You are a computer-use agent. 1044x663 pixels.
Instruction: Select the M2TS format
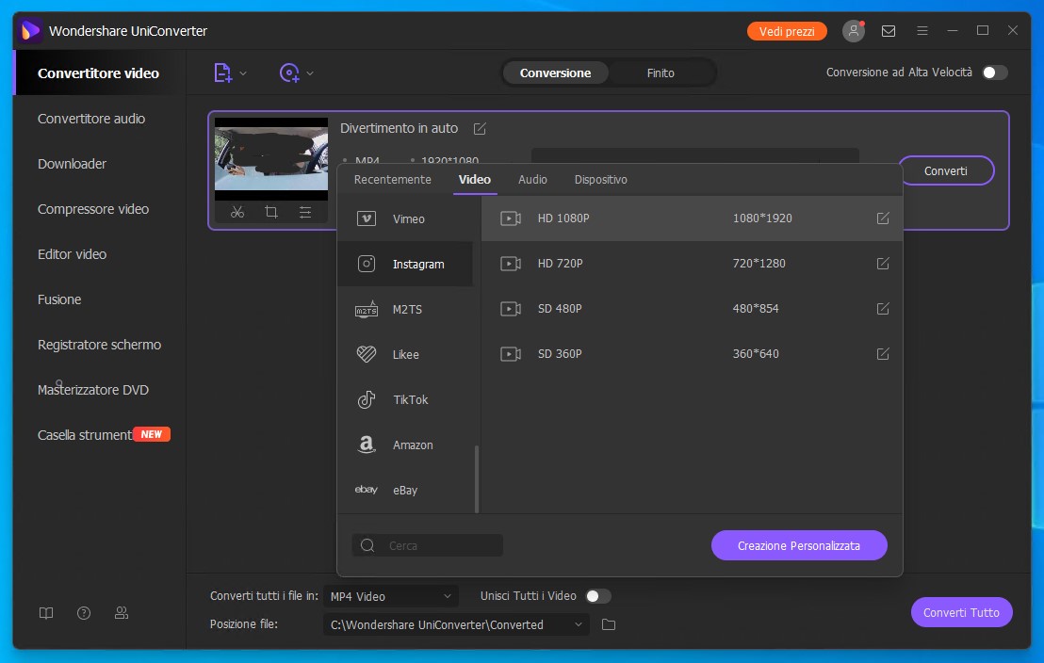[x=405, y=310]
